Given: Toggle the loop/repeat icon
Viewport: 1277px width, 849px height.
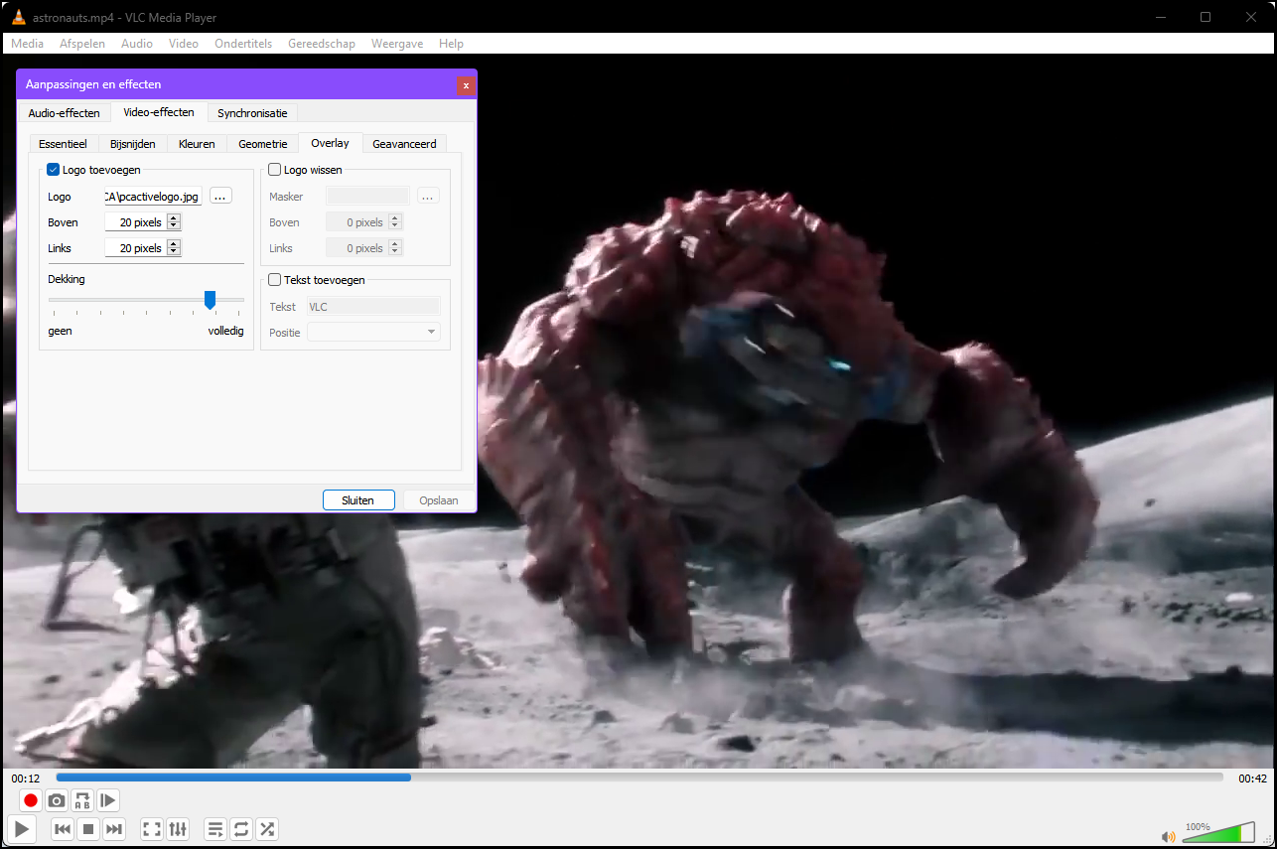Looking at the screenshot, I should pyautogui.click(x=240, y=829).
